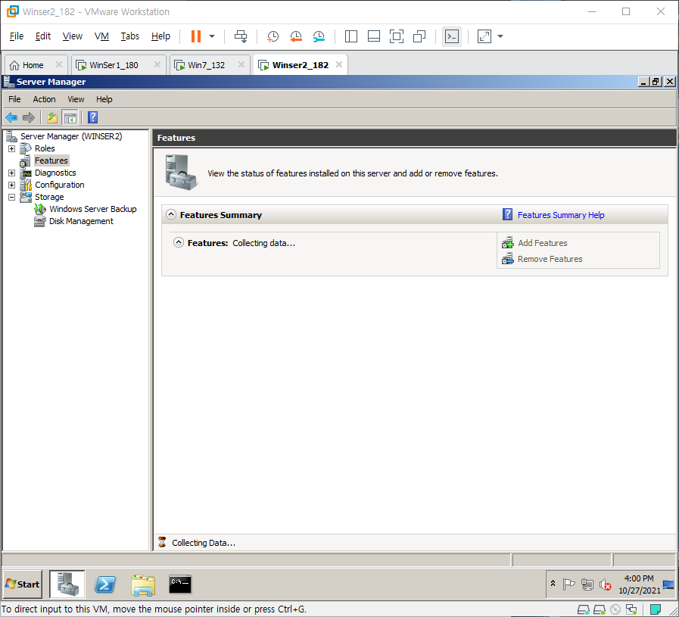Click Remove Features link
Image resolution: width=679 pixels, height=617 pixels.
550,260
